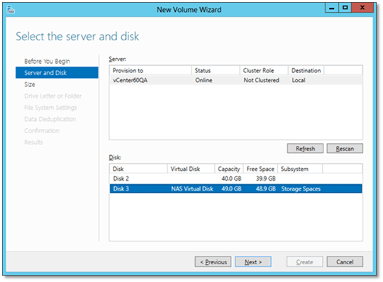Click the wizard icon in title bar

tap(11, 9)
